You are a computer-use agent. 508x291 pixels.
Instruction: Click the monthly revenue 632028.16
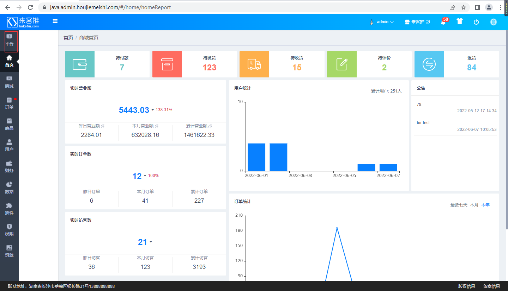click(x=145, y=135)
